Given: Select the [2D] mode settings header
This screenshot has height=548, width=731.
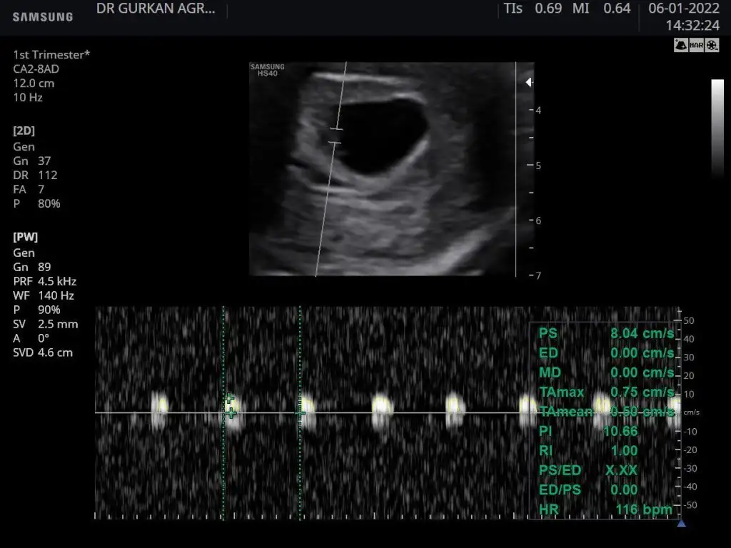Looking at the screenshot, I should [x=24, y=131].
